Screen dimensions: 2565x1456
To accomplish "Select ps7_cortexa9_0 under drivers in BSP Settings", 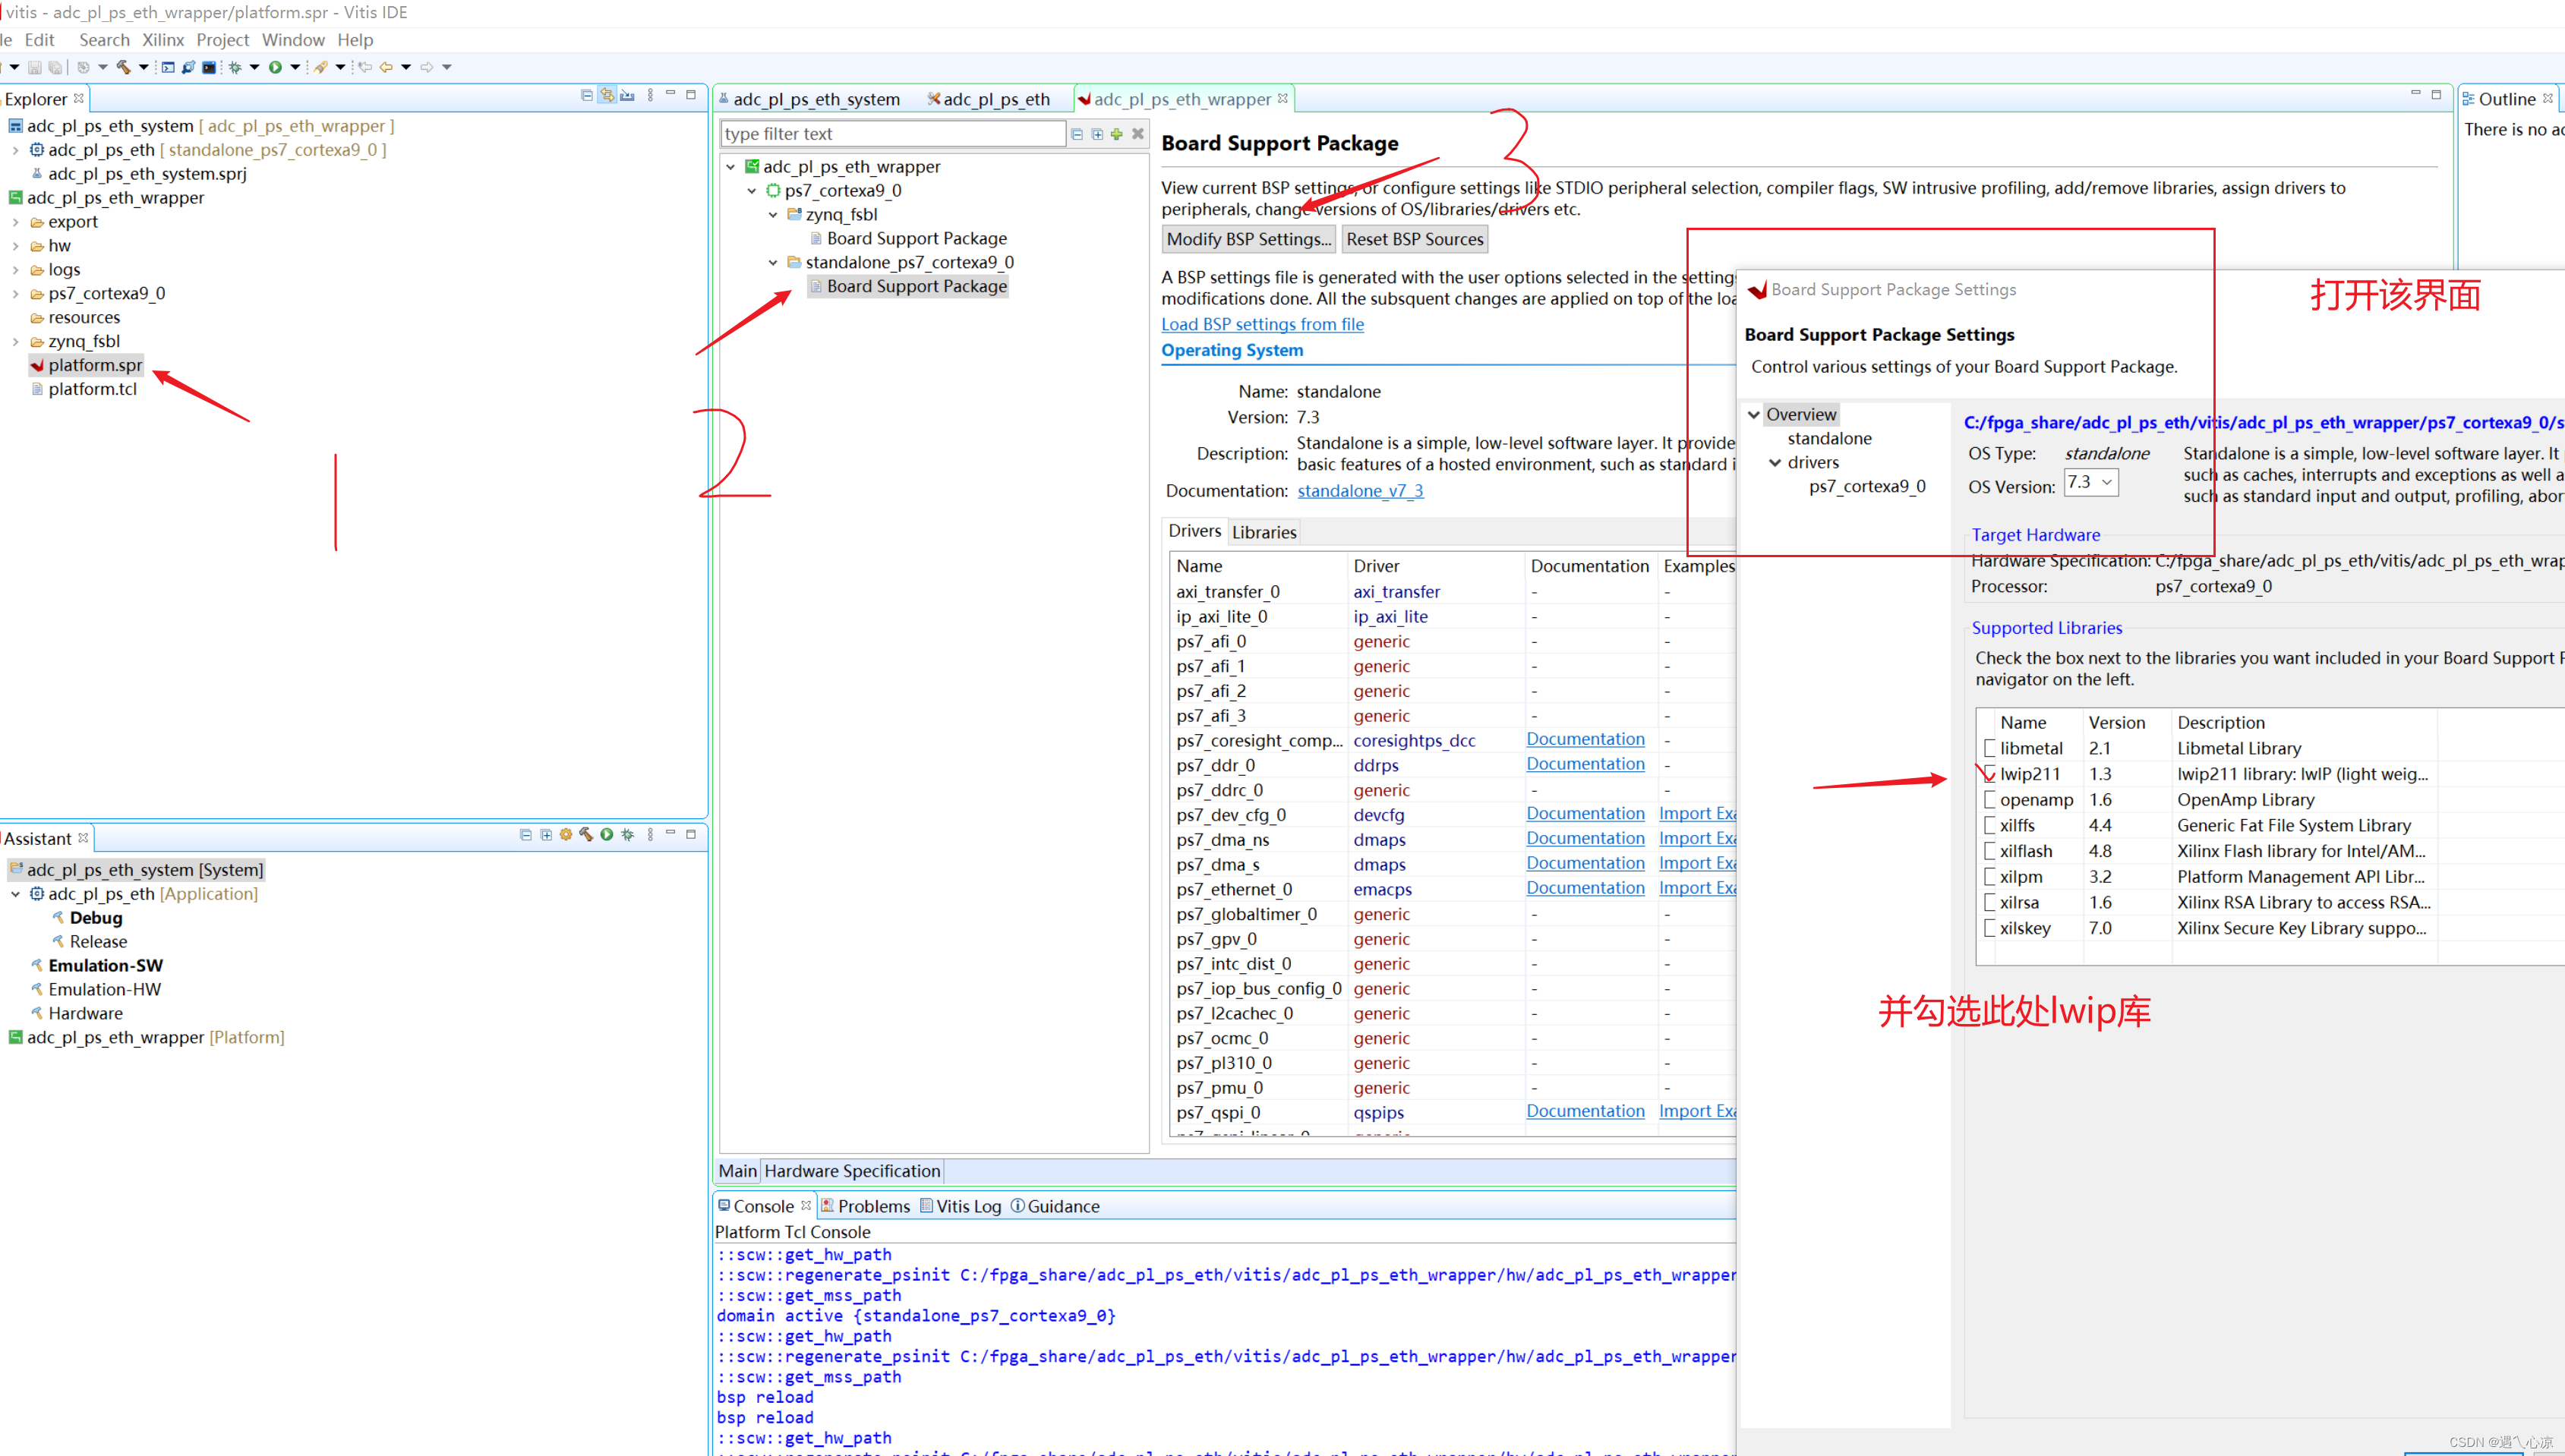I will point(1867,487).
